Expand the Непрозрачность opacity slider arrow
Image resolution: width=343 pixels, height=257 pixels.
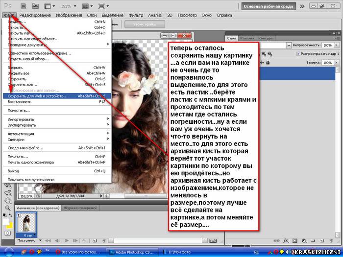[336, 45]
